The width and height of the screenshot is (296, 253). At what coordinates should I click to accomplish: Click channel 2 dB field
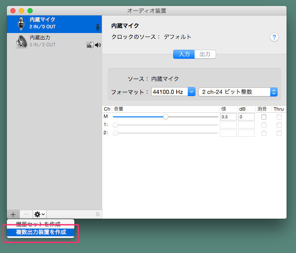point(246,133)
